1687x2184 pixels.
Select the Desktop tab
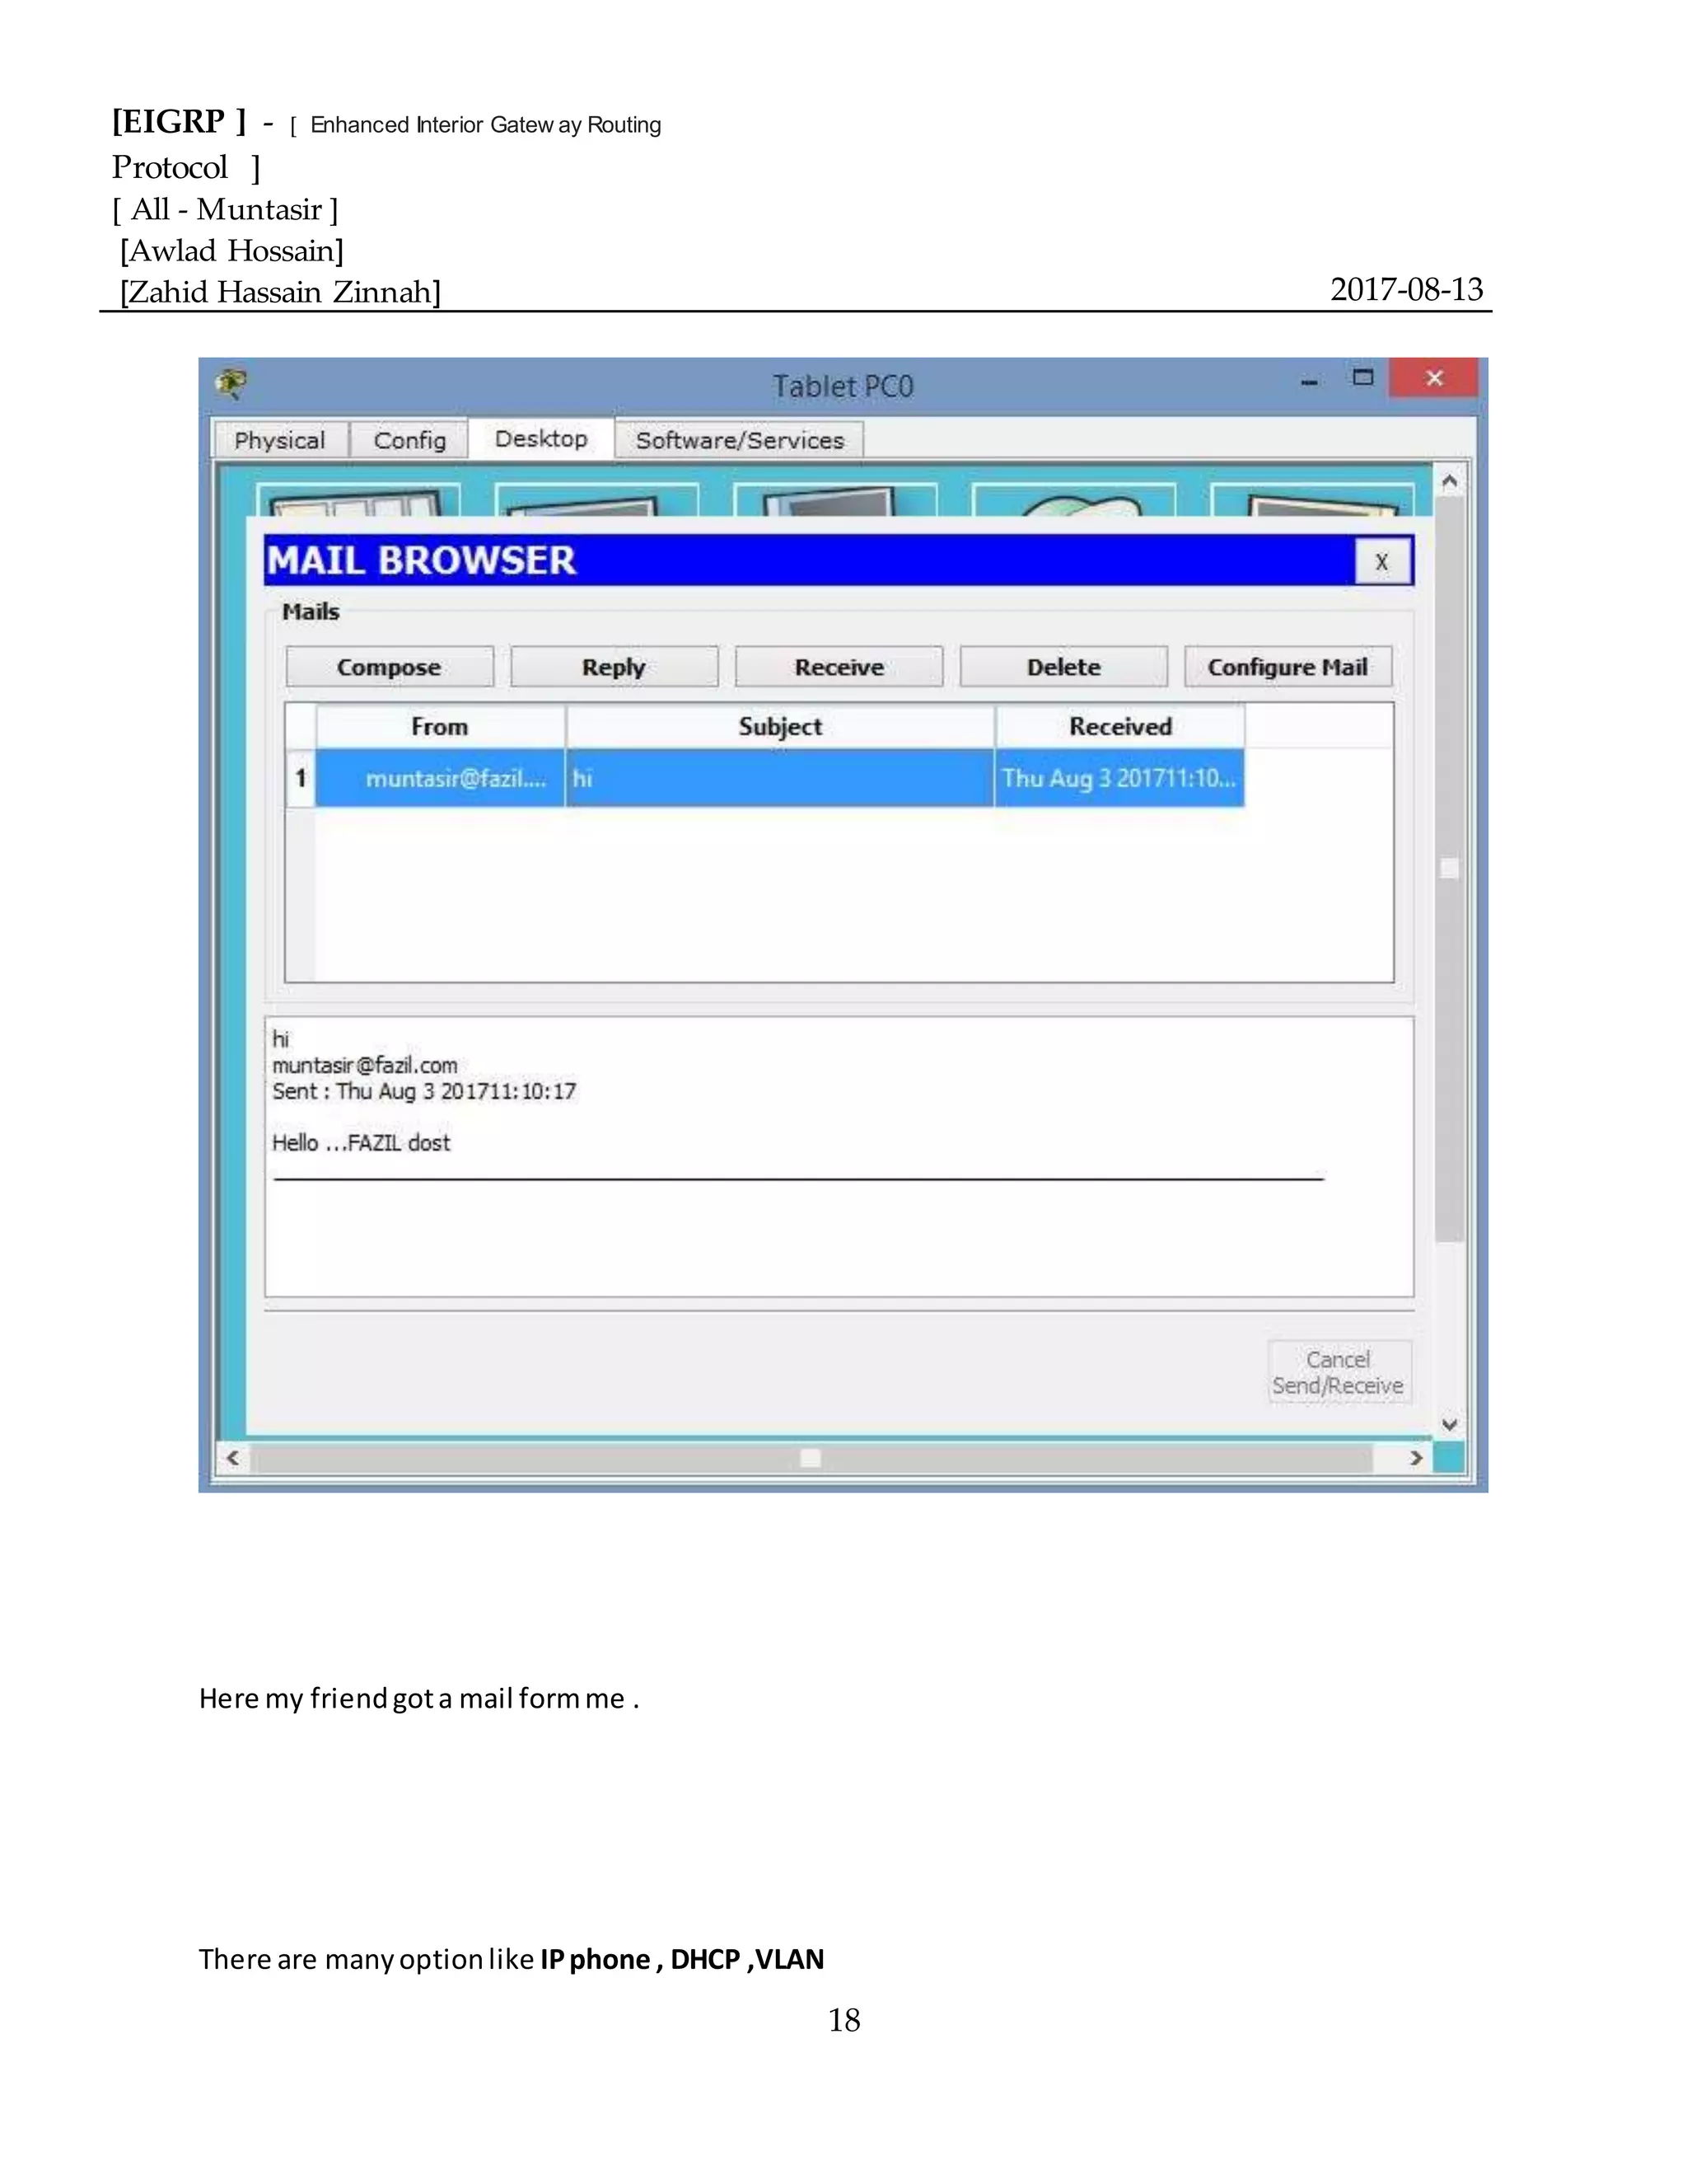(540, 438)
